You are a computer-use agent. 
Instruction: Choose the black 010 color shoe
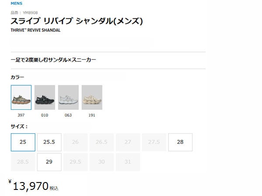45,98
